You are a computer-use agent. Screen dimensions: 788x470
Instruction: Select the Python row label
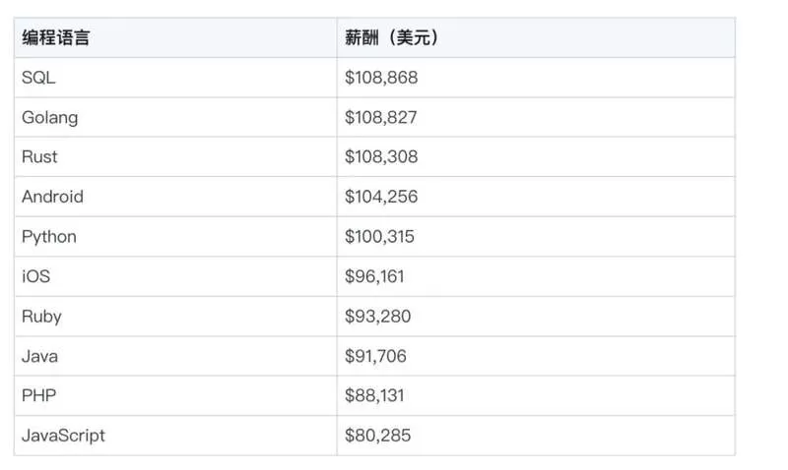[49, 237]
